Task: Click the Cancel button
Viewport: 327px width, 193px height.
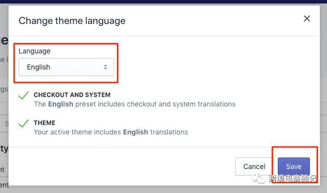Action: [x=254, y=167]
